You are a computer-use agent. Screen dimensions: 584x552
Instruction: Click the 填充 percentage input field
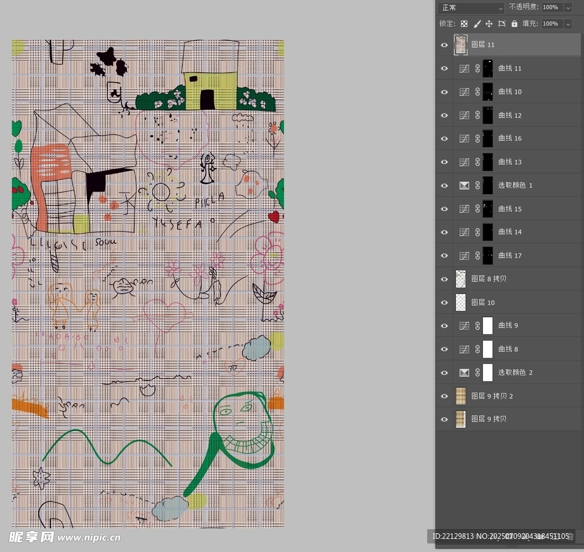(551, 24)
